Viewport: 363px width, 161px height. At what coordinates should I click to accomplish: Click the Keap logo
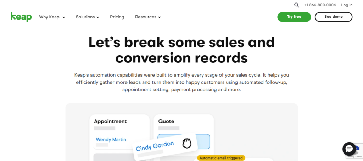tap(21, 17)
